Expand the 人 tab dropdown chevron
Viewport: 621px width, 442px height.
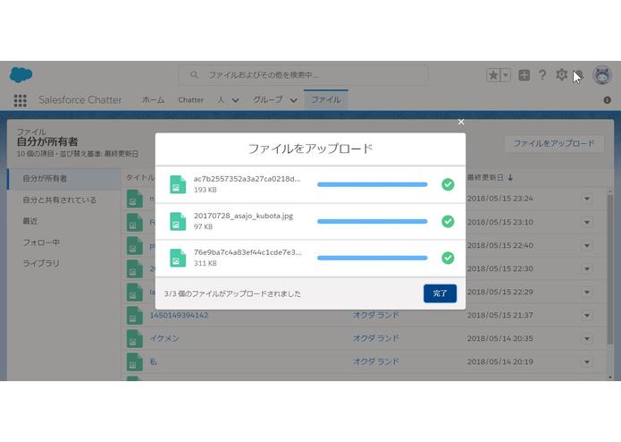235,100
